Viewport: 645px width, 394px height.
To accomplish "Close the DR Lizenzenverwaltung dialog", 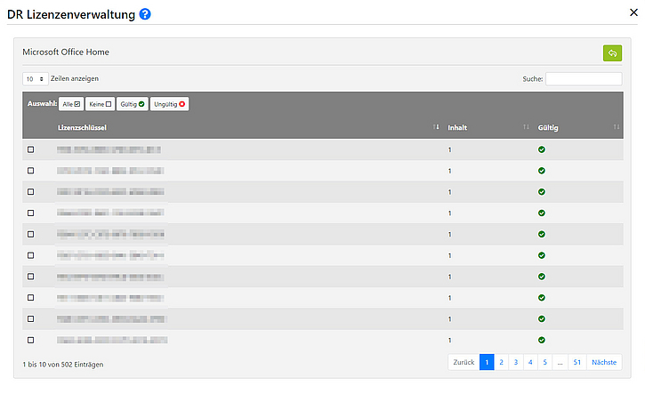I will coord(633,12).
